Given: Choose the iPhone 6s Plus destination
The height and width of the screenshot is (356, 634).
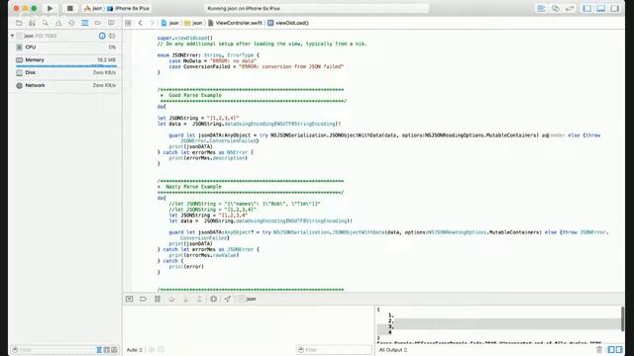Looking at the screenshot, I should [x=129, y=8].
